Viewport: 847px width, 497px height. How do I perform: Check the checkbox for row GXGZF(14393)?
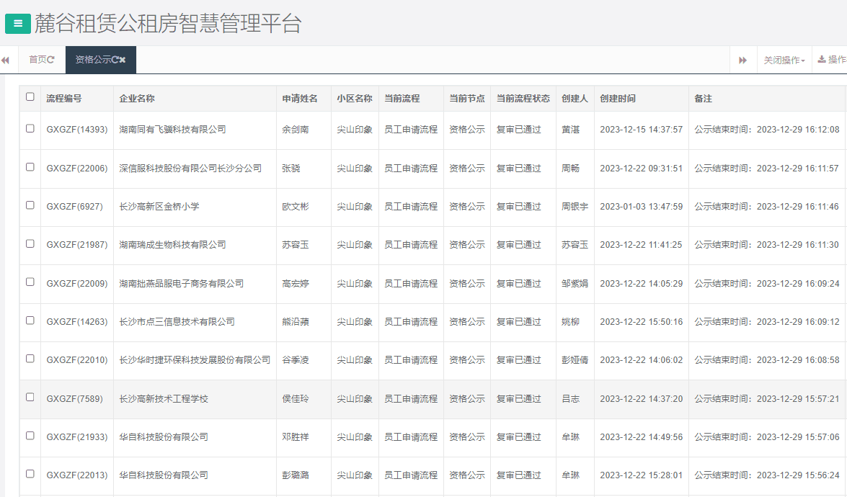[30, 130]
